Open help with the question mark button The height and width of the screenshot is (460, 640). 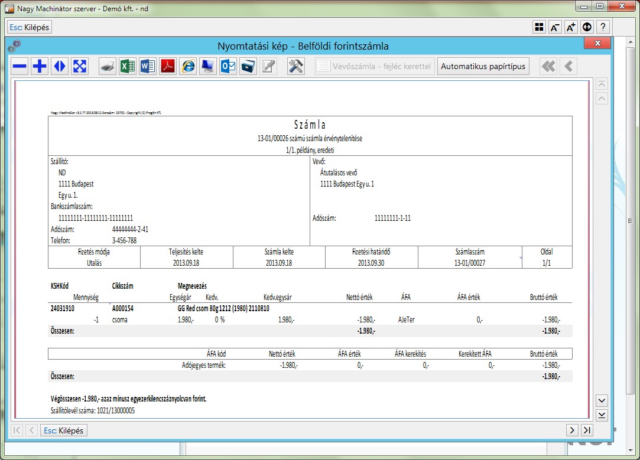tap(603, 27)
